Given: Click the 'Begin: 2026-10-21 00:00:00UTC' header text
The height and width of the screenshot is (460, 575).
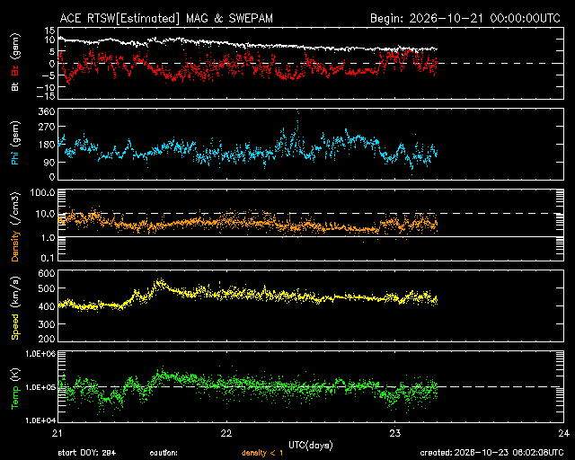Looking at the screenshot, I should pyautogui.click(x=465, y=18).
